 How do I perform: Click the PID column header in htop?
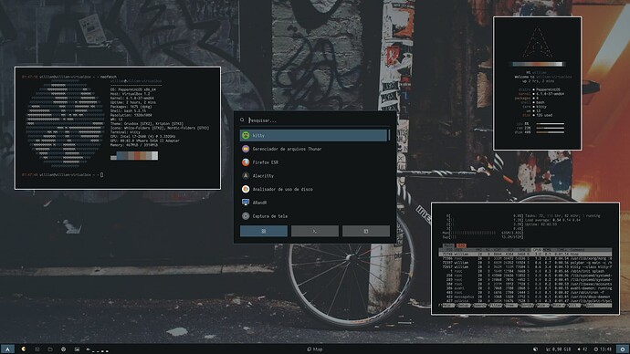point(449,250)
